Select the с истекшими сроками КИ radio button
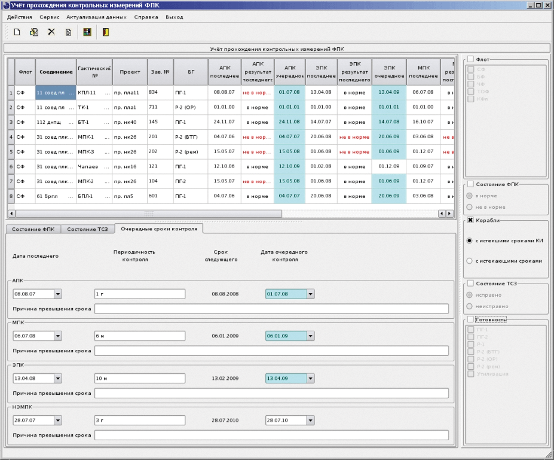Image resolution: width=554 pixels, height=460 pixels. [469, 241]
